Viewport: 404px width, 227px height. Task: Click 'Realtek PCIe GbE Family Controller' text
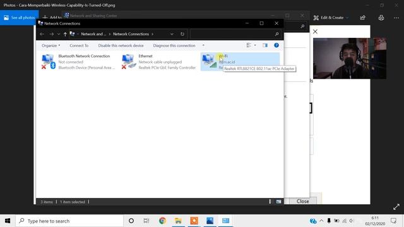(x=167, y=67)
